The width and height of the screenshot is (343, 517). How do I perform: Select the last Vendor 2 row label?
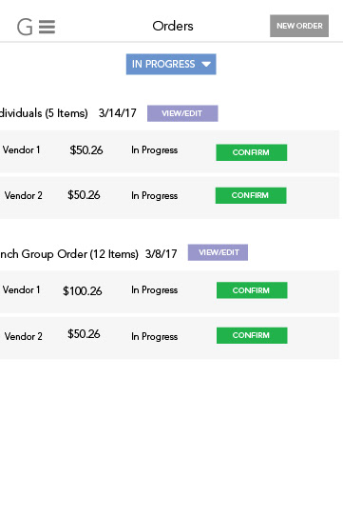24,336
